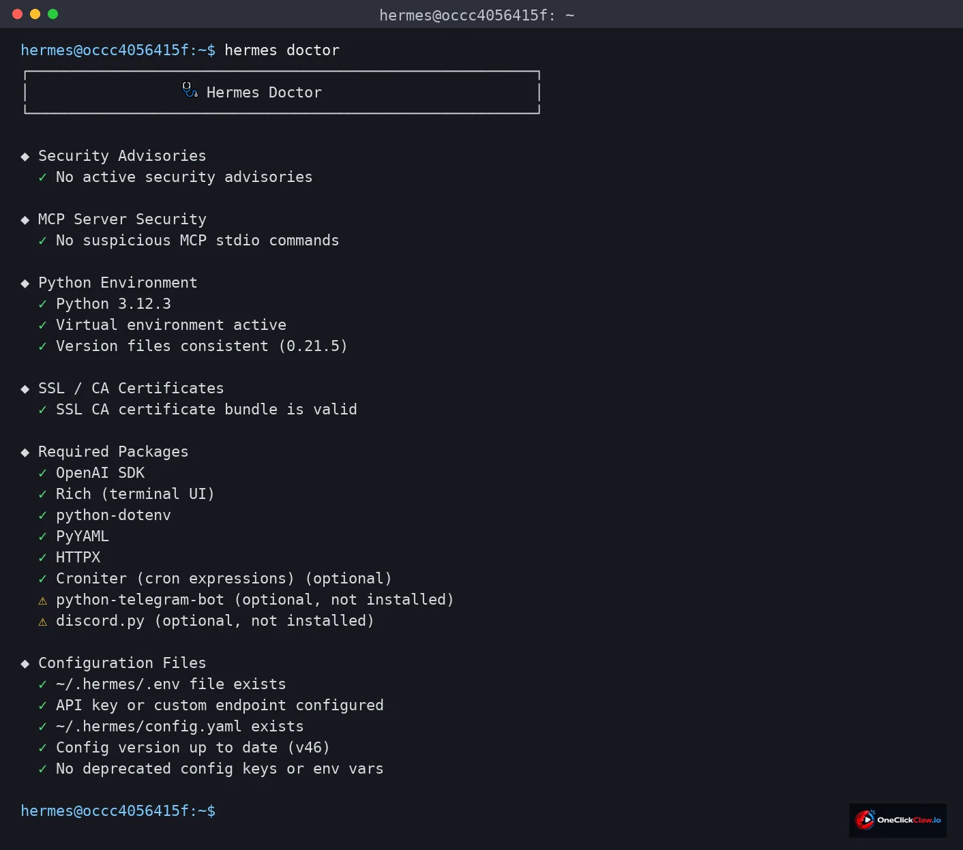The width and height of the screenshot is (963, 850).
Task: Click the checkmark beside OpenAI SDK
Action: [x=43, y=473]
